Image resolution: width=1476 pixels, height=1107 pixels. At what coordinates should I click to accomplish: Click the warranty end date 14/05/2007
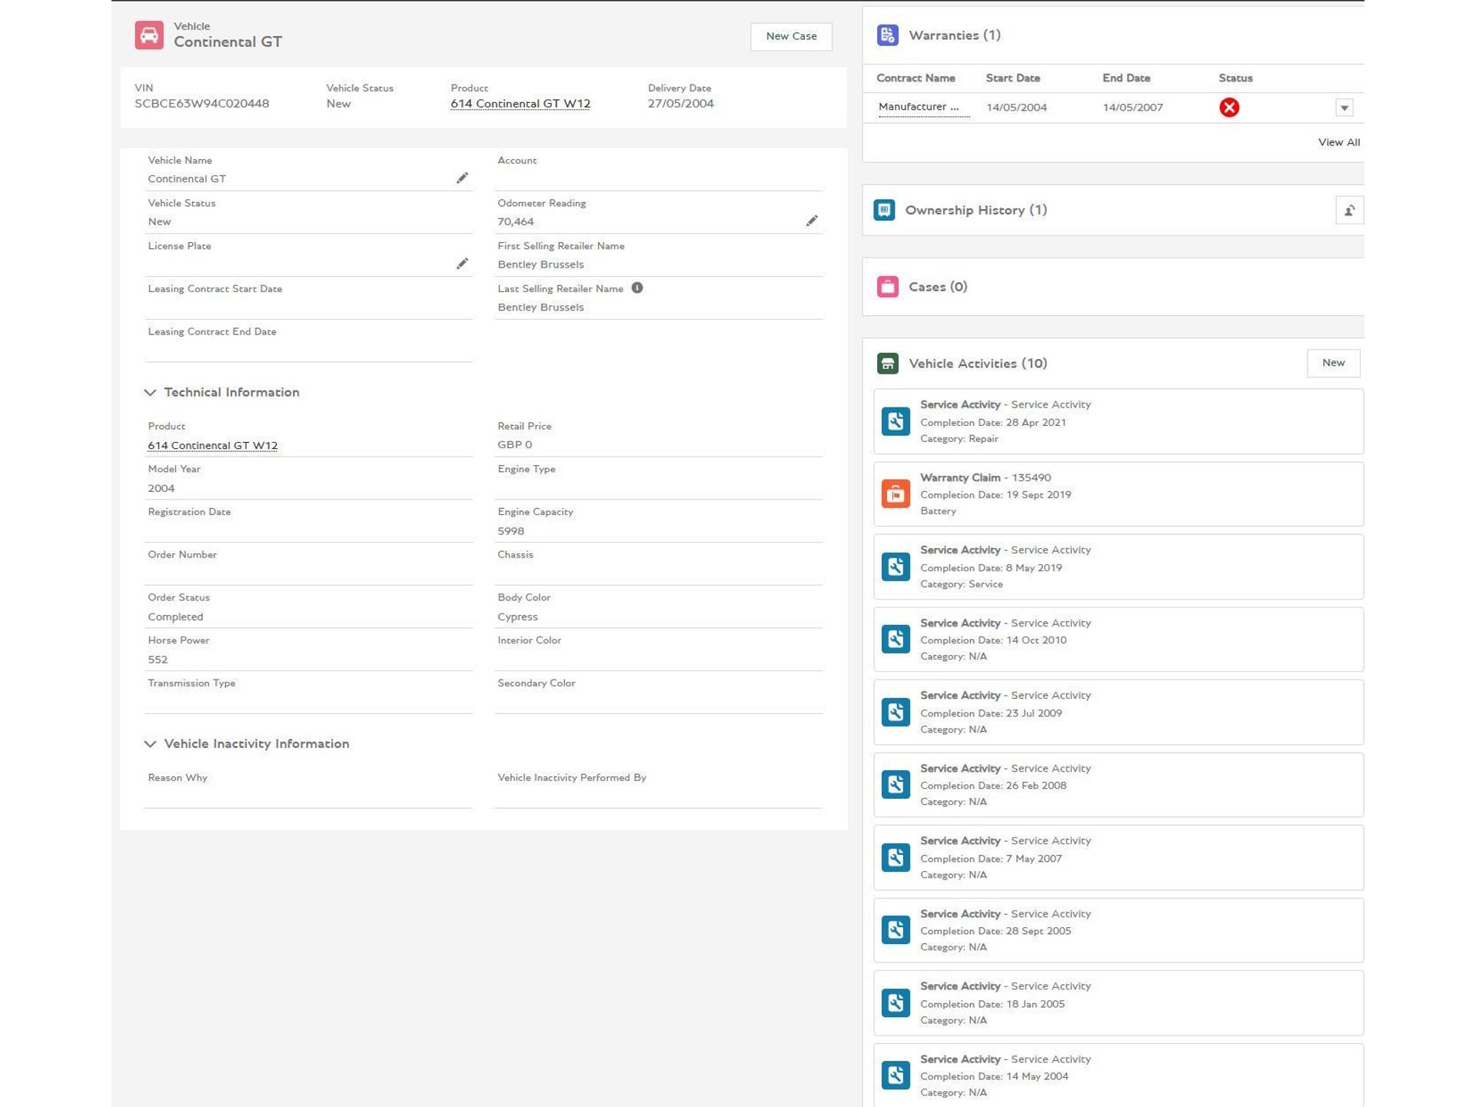click(x=1133, y=108)
